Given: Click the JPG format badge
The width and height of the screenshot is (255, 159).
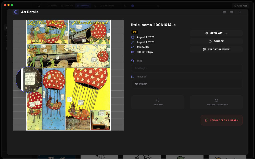Looking at the screenshot, I should [135, 32].
